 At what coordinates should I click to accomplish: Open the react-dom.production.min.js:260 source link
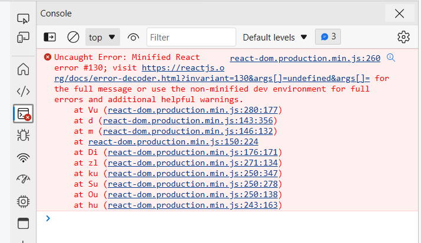click(x=305, y=58)
